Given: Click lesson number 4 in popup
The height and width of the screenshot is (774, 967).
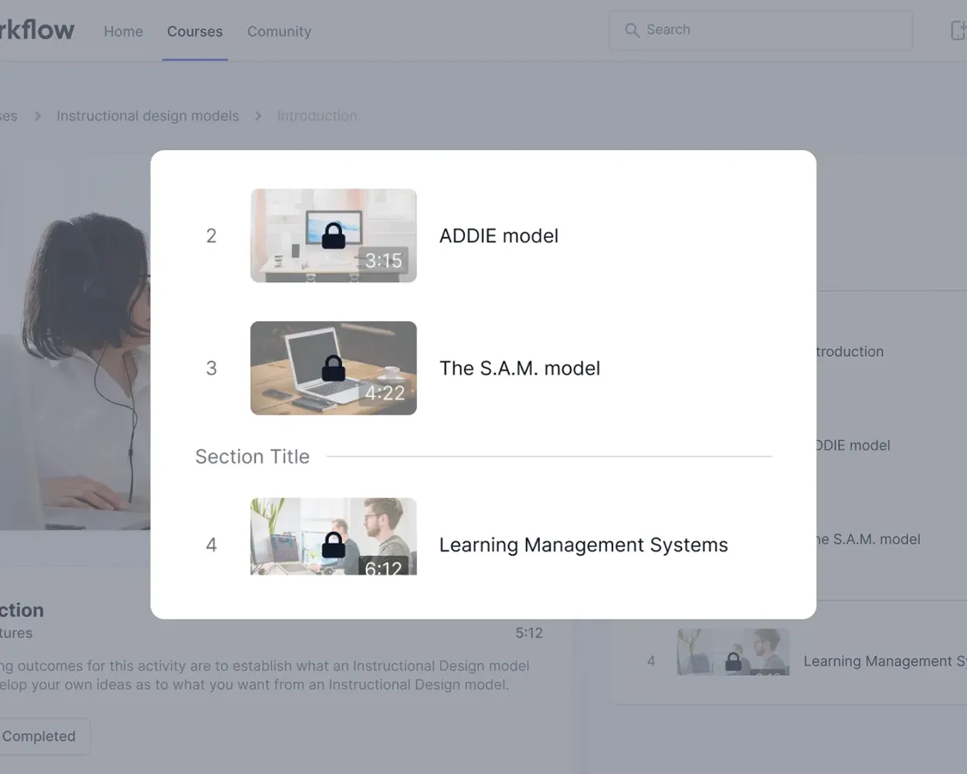Looking at the screenshot, I should coord(211,545).
